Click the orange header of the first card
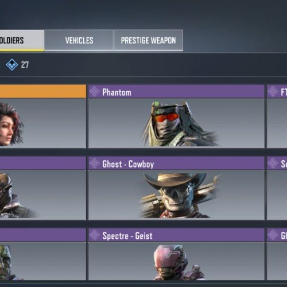The width and height of the screenshot is (287, 287). click(x=43, y=91)
